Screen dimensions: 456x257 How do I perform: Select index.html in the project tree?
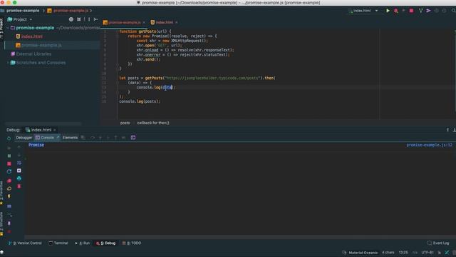pyautogui.click(x=31, y=36)
